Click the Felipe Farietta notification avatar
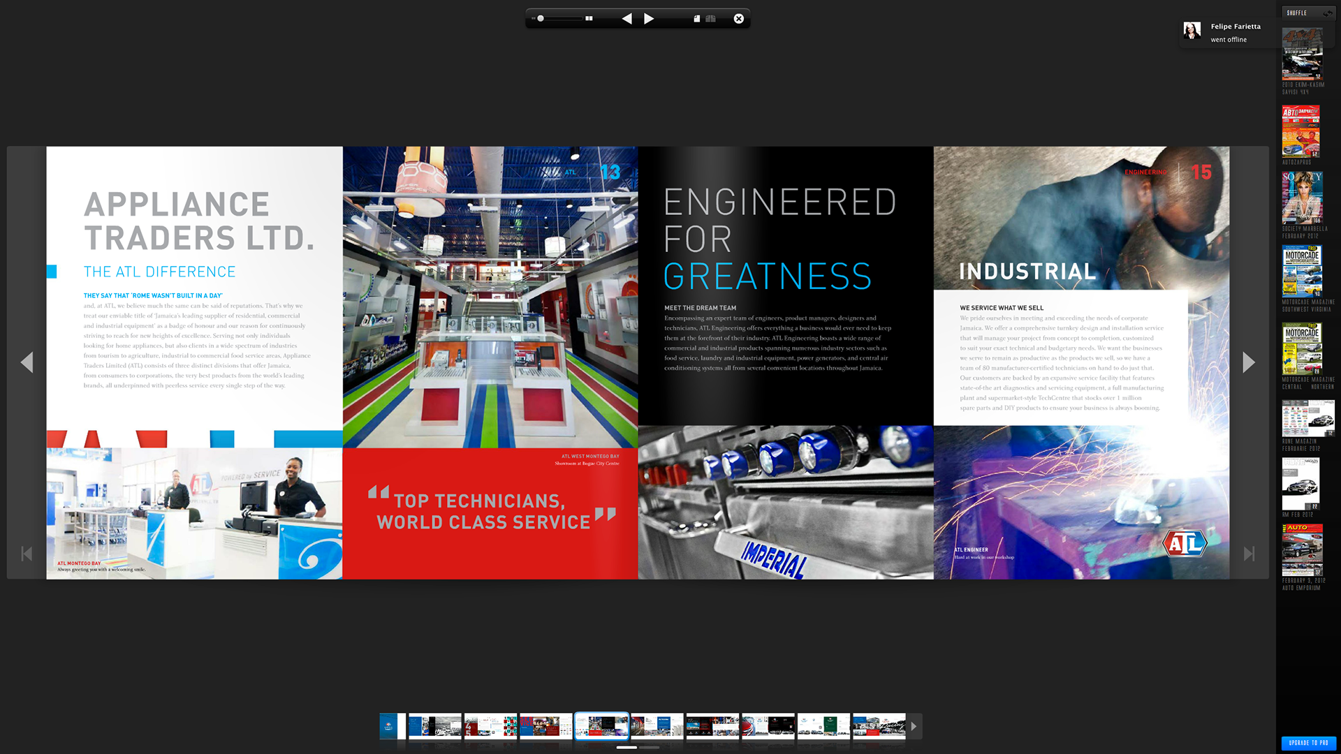Image resolution: width=1341 pixels, height=754 pixels. (x=1192, y=31)
